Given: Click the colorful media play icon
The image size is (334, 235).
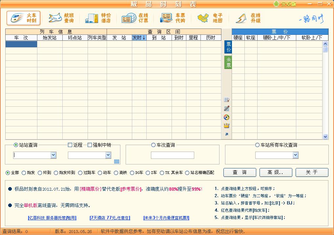Looking at the screenshot, I should coord(226,117).
